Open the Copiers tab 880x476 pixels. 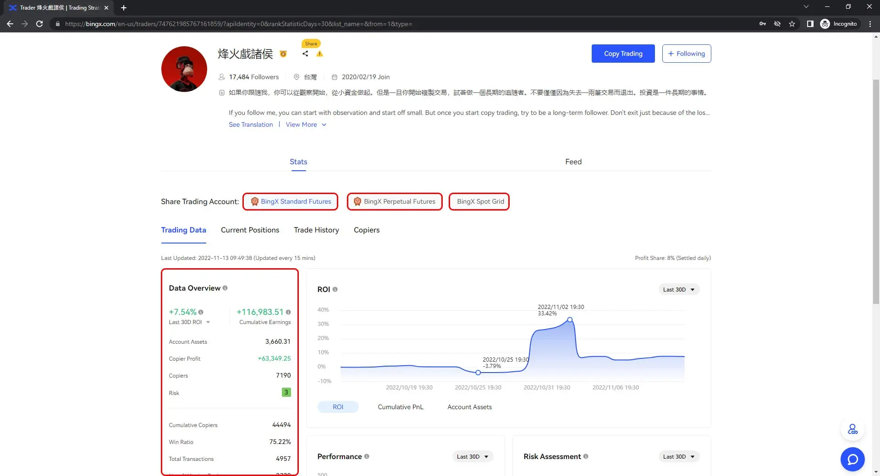click(x=367, y=230)
